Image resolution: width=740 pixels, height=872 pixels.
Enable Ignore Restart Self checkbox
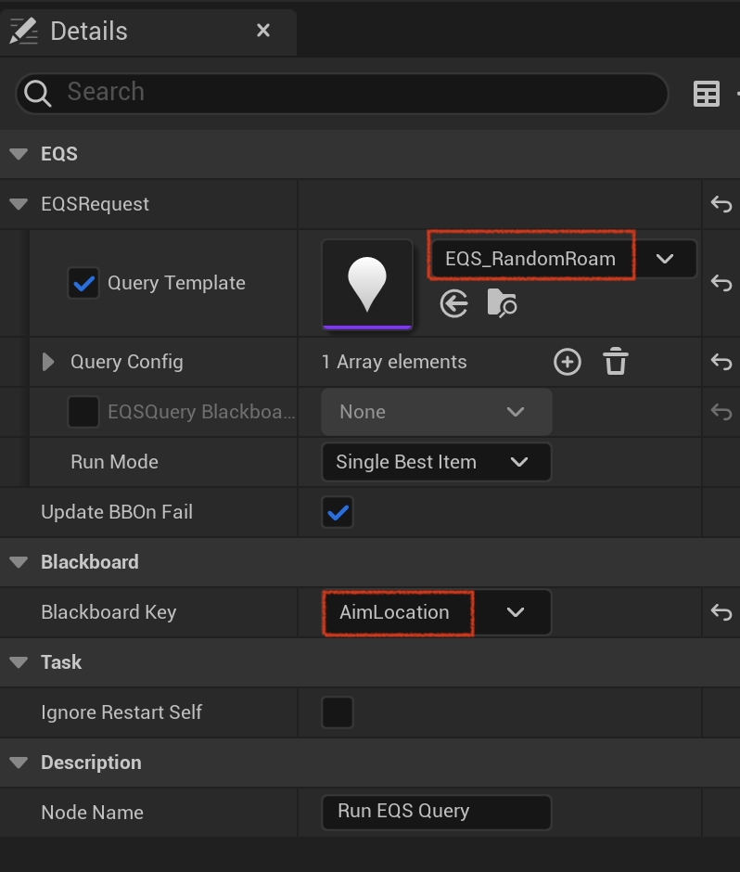coord(338,712)
